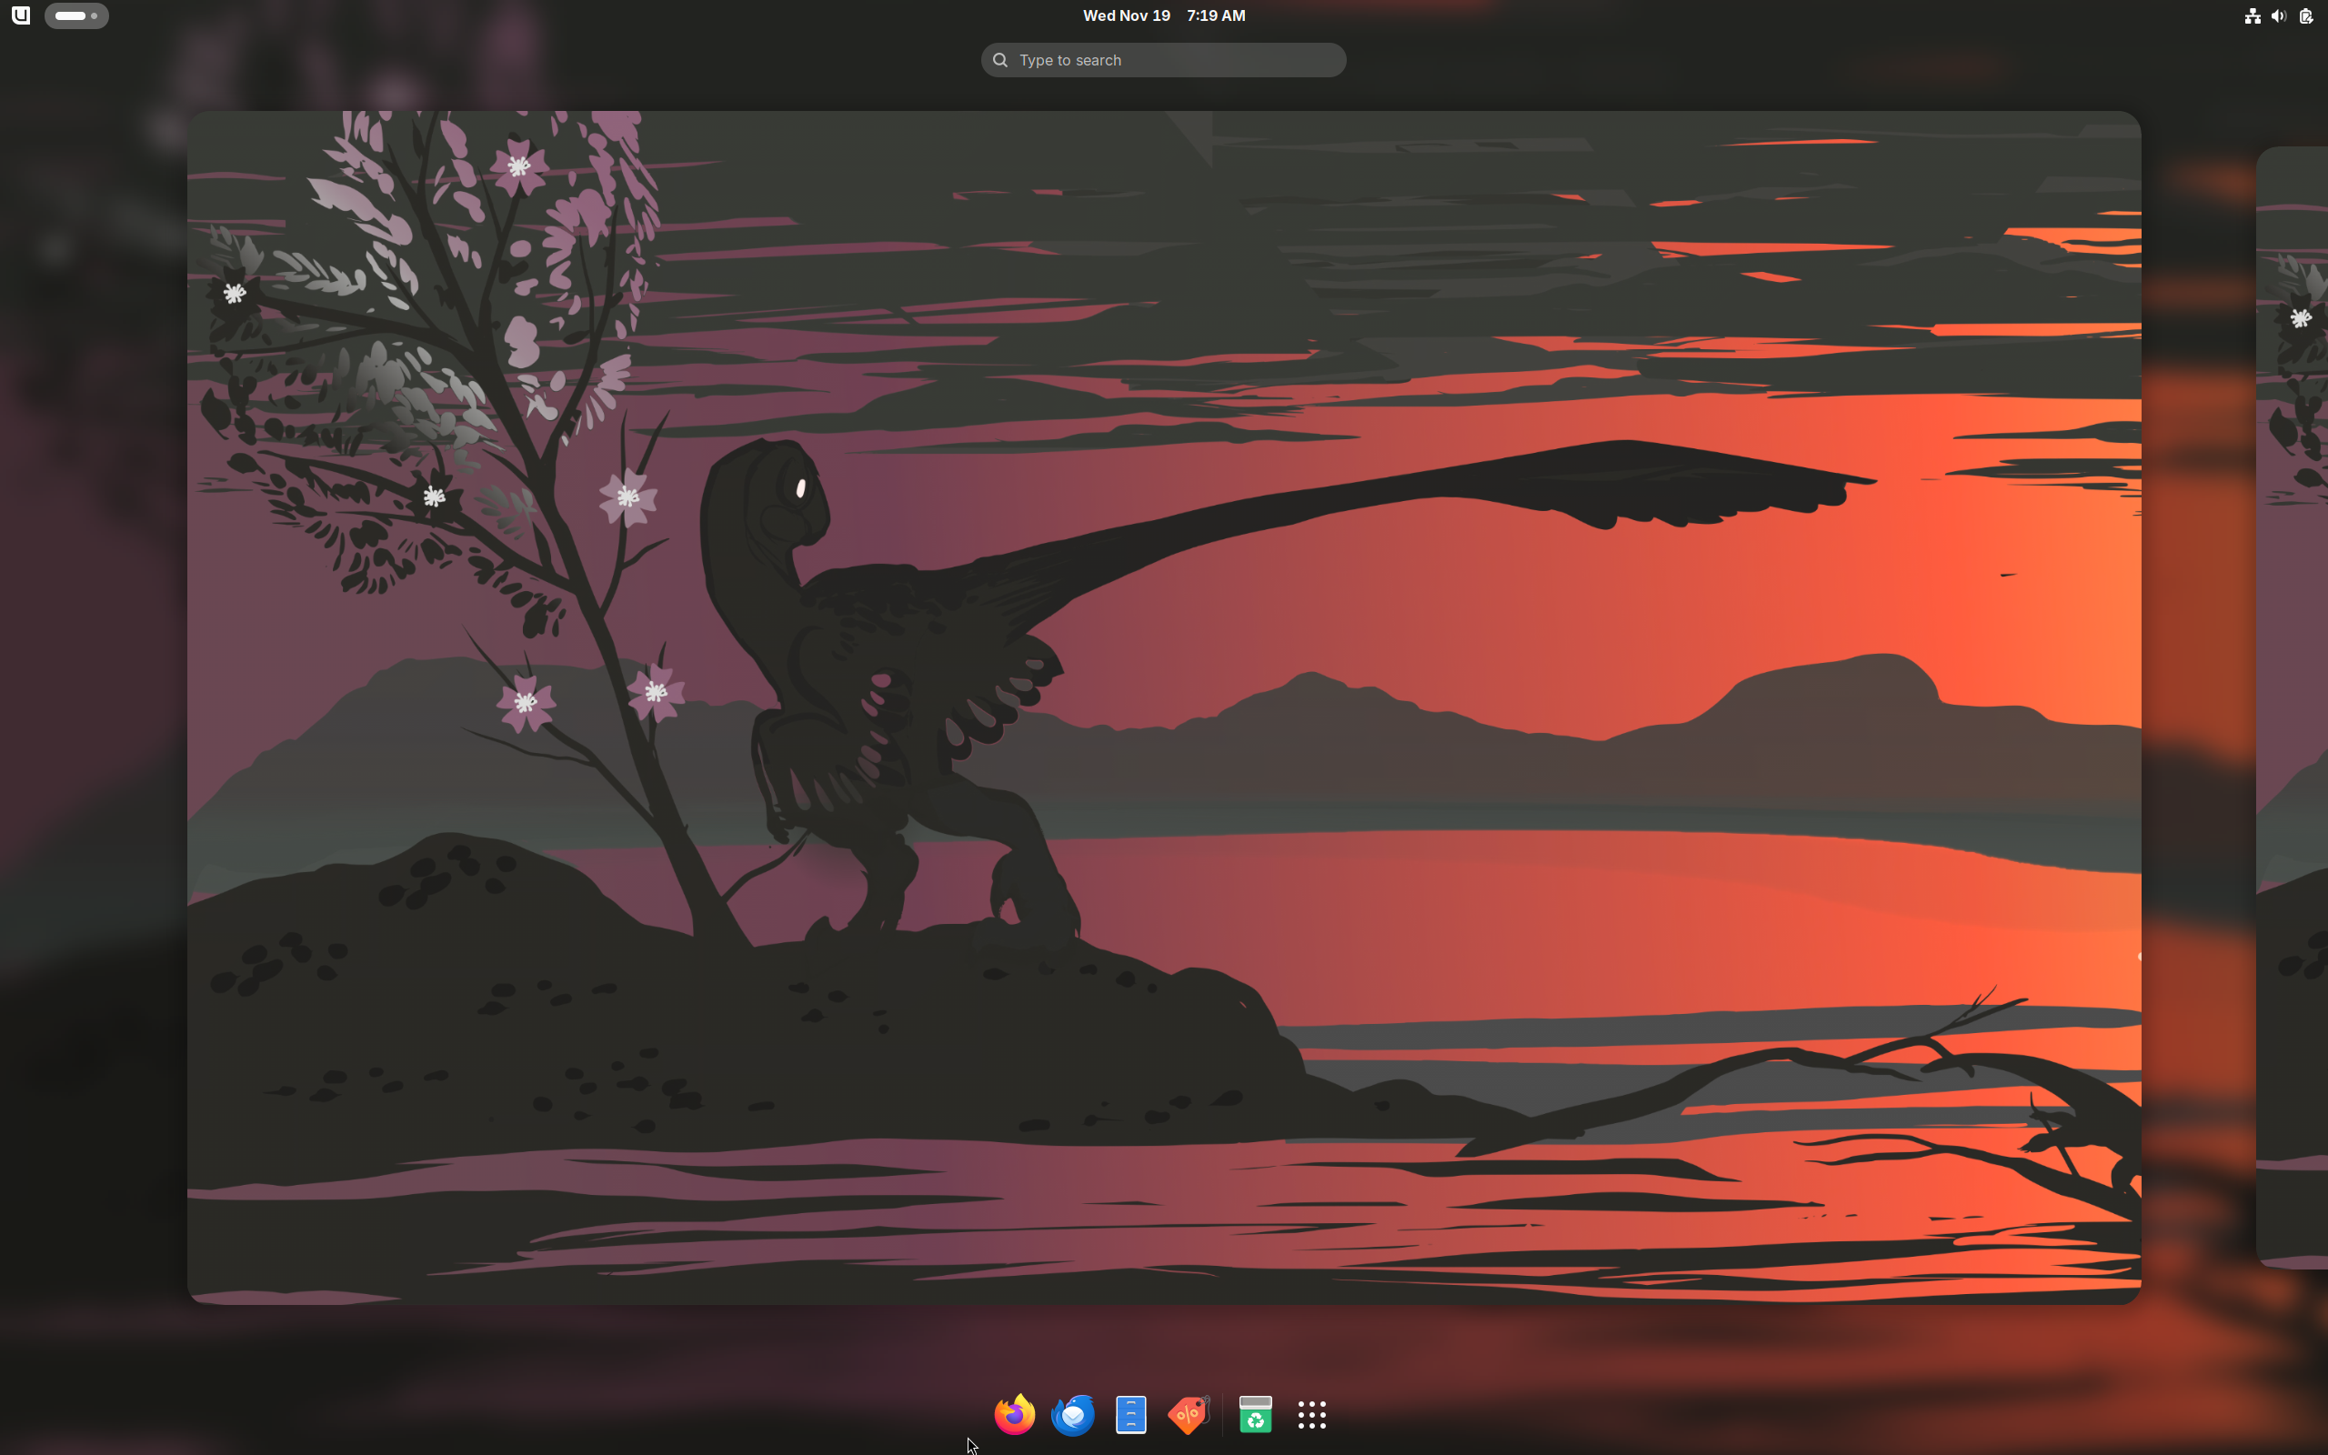This screenshot has height=1455, width=2328.
Task: Select the main workspace thumbnail
Action: point(1164,707)
